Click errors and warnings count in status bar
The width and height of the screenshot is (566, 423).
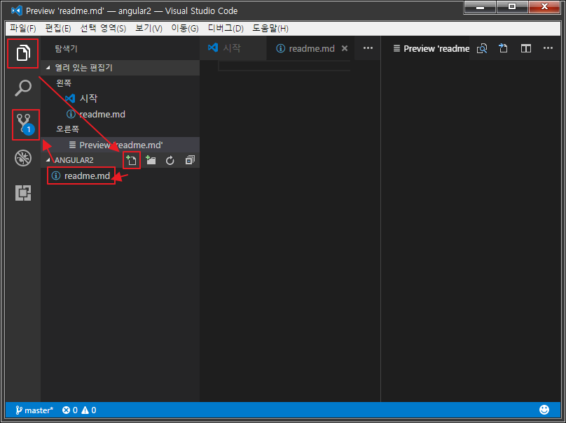[79, 410]
